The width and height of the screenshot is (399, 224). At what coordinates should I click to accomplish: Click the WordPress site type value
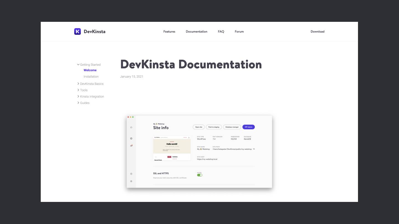[201, 139]
